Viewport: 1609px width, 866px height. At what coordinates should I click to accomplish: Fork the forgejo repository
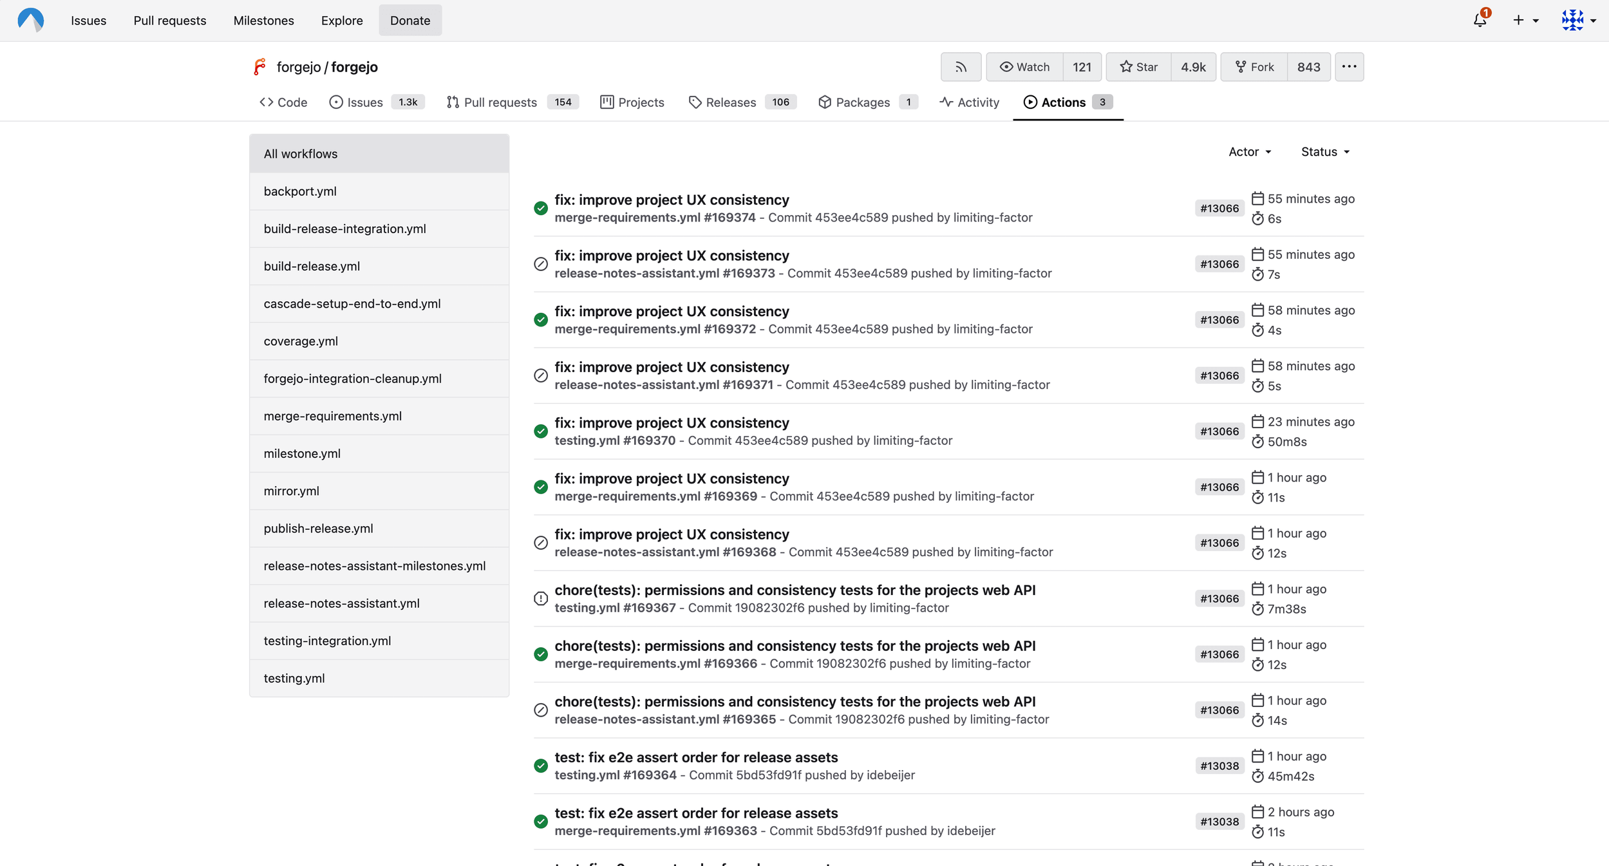coord(1254,67)
